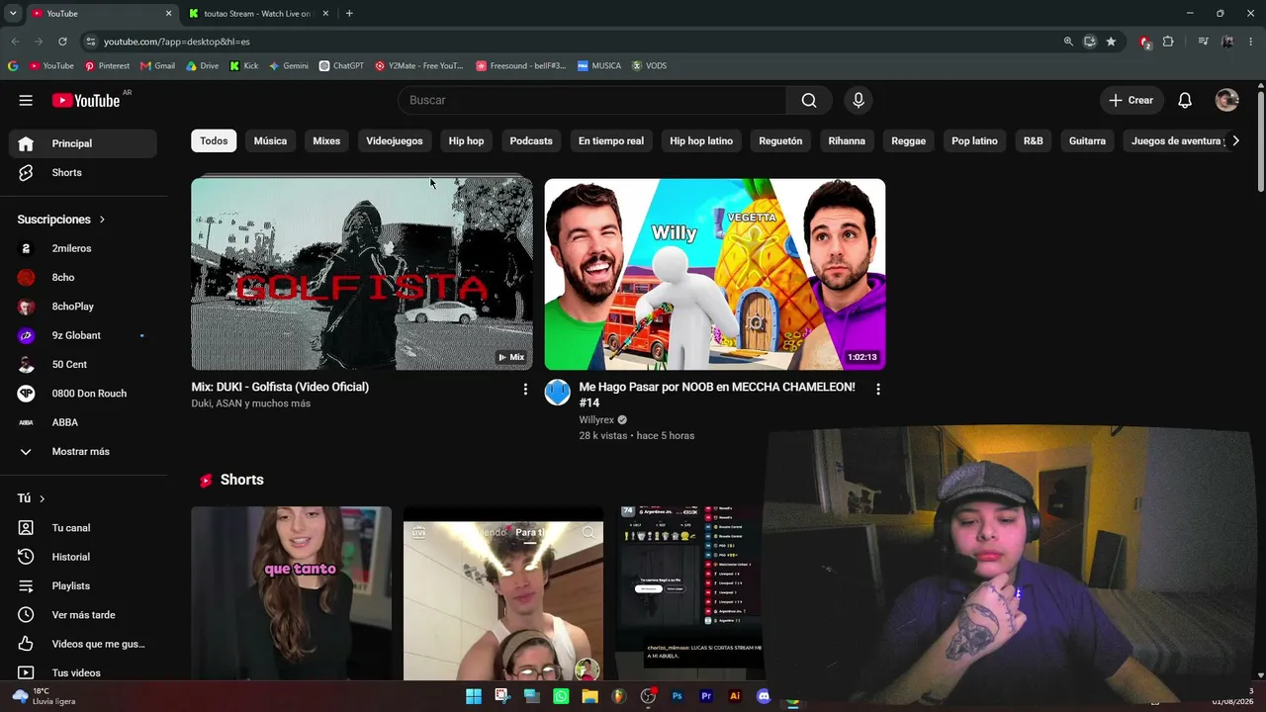Open the notifications bell
Image resolution: width=1266 pixels, height=712 pixels.
coord(1185,100)
